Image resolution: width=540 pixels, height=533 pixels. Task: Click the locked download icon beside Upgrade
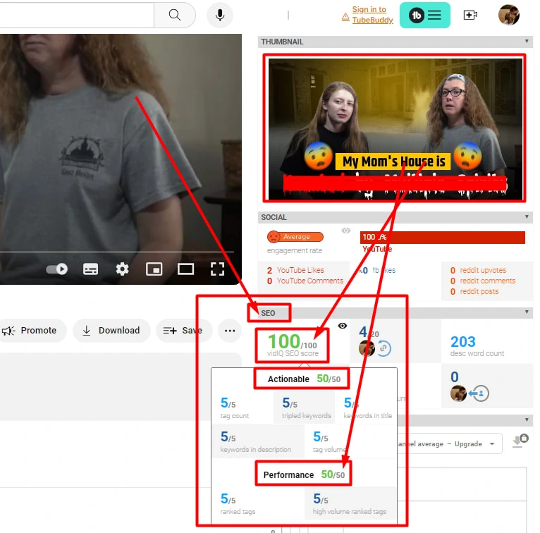coord(520,441)
